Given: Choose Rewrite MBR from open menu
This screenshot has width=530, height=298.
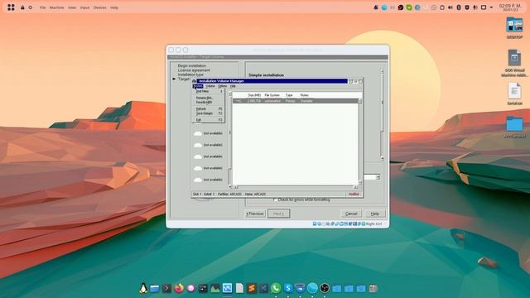Looking at the screenshot, I should pos(209,102).
